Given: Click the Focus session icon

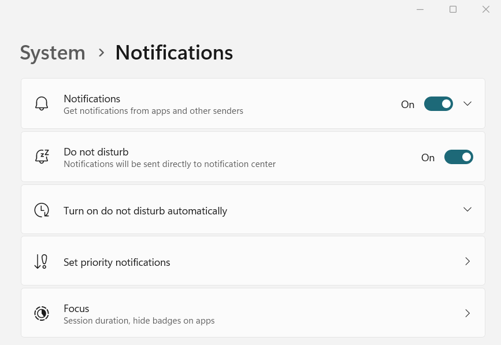Looking at the screenshot, I should [42, 313].
